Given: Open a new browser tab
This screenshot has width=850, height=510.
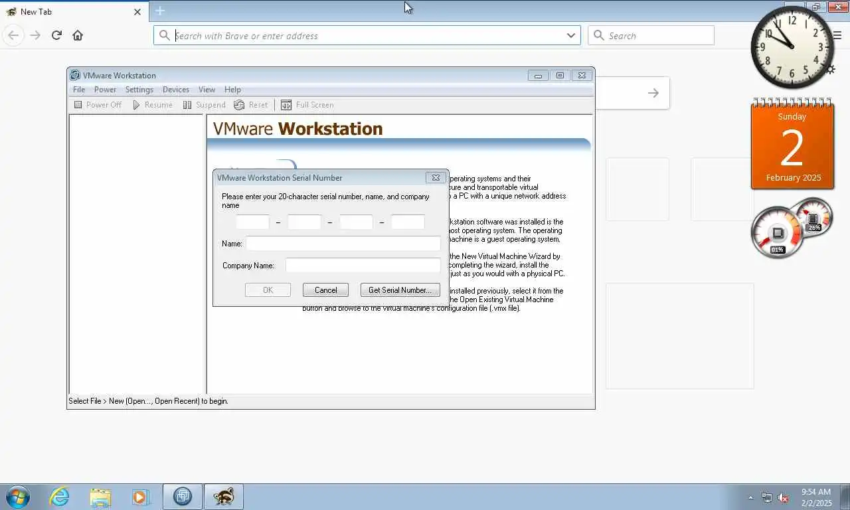Looking at the screenshot, I should tap(160, 11).
